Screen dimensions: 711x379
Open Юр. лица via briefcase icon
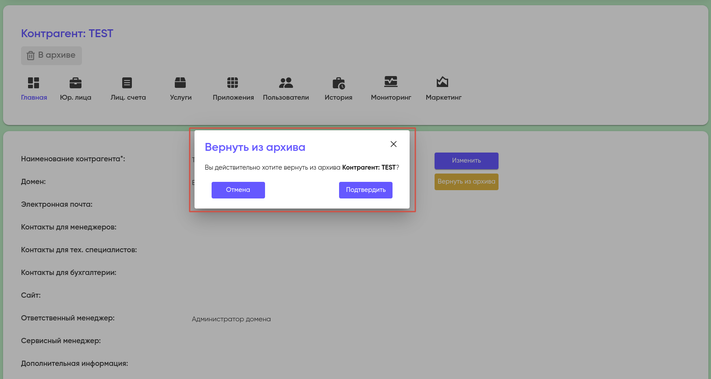pos(75,83)
